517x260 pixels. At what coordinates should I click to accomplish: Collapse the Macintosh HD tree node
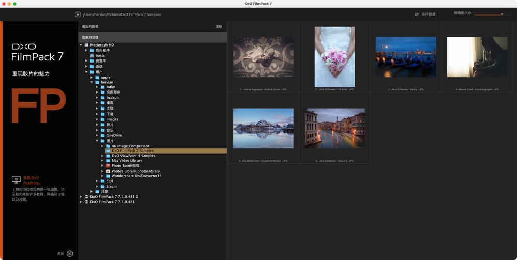tap(81, 45)
